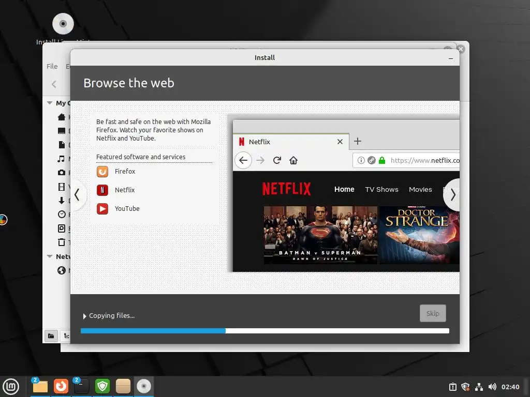Select the Music icon in file manager sidebar

pyautogui.click(x=62, y=159)
